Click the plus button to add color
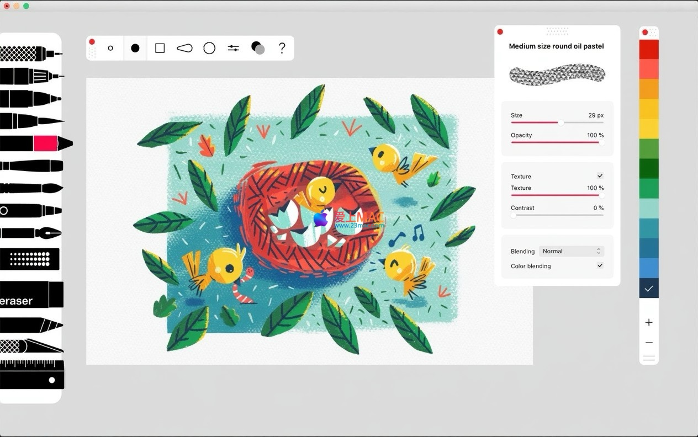Screen dimensions: 698x437 (x=649, y=322)
